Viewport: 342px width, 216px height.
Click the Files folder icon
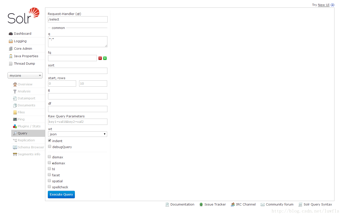click(x=15, y=112)
